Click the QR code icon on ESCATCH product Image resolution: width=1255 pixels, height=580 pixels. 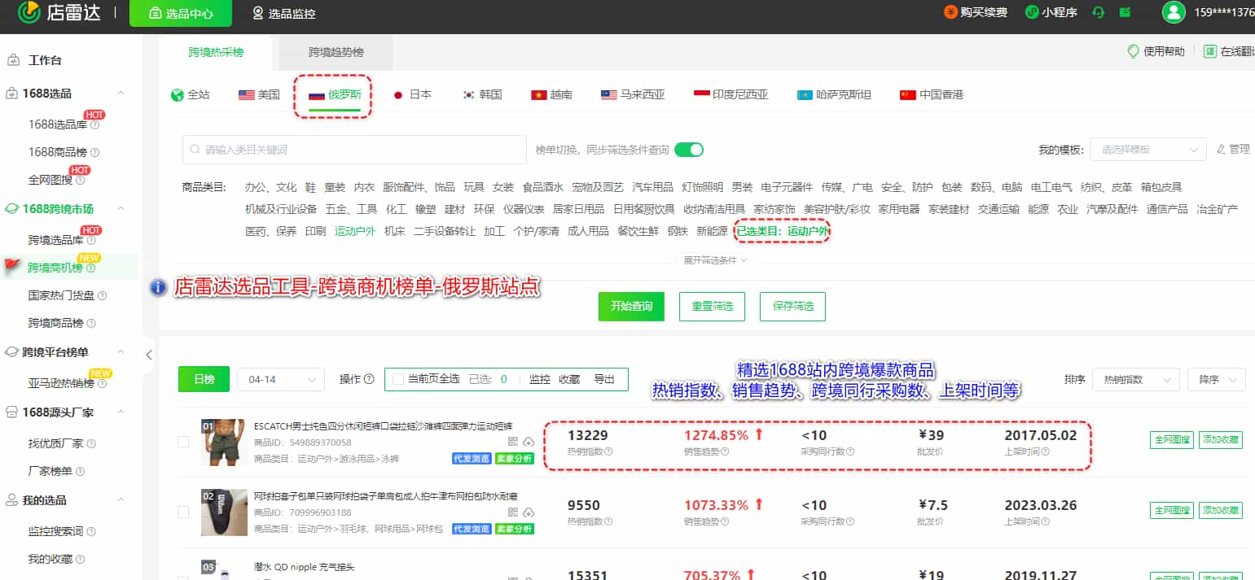(513, 441)
